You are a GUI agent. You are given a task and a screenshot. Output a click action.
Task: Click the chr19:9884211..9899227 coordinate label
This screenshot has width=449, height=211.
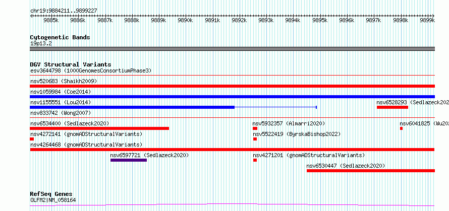click(x=64, y=11)
